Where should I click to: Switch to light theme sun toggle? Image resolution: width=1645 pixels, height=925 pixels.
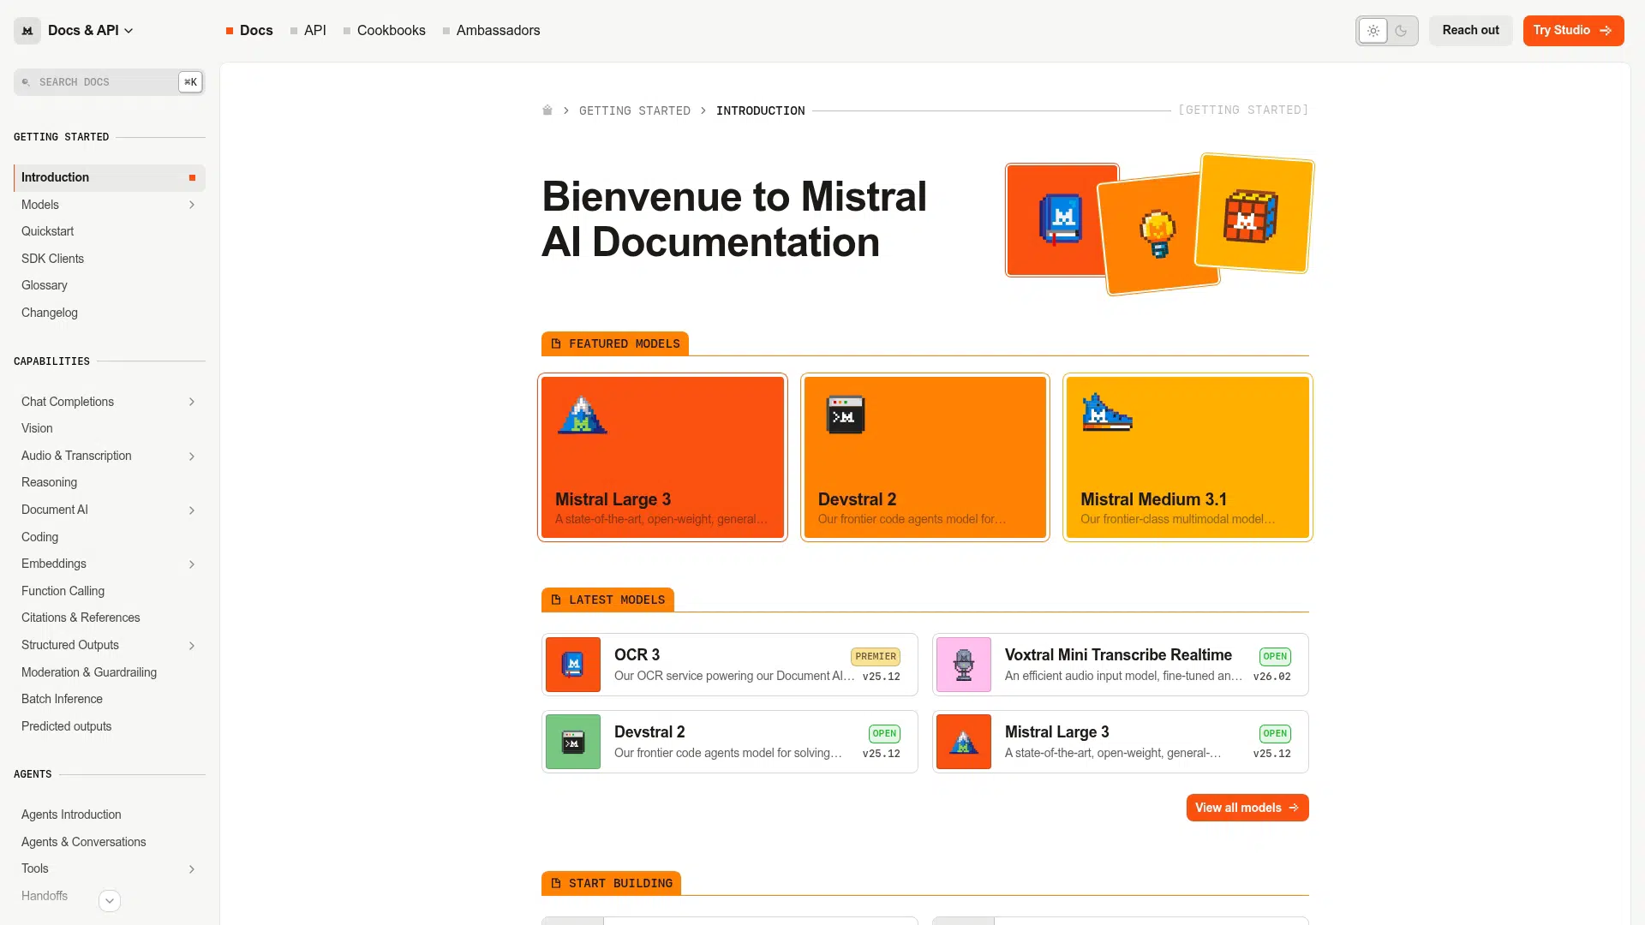1373,31
